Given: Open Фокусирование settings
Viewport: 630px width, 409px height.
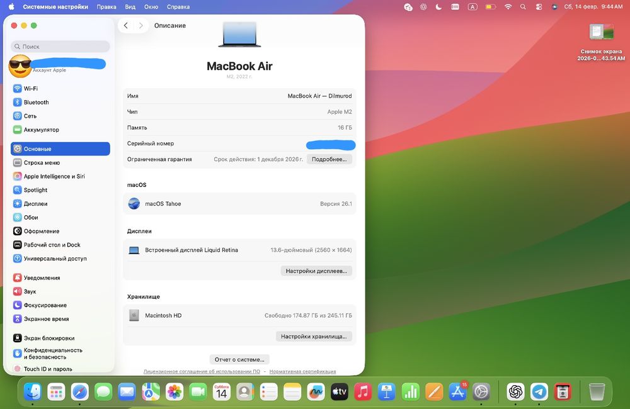Looking at the screenshot, I should coord(60,305).
